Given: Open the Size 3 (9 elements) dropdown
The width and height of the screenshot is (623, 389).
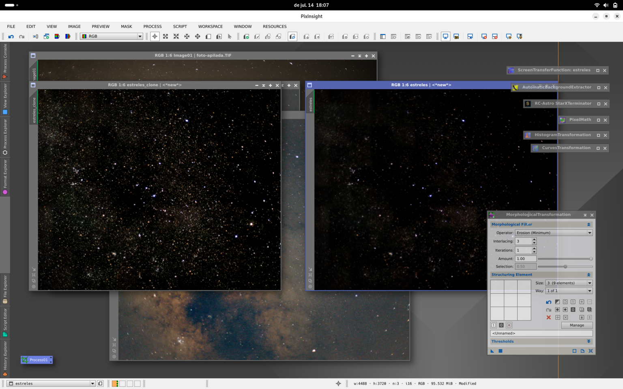Looking at the screenshot, I should tap(569, 283).
